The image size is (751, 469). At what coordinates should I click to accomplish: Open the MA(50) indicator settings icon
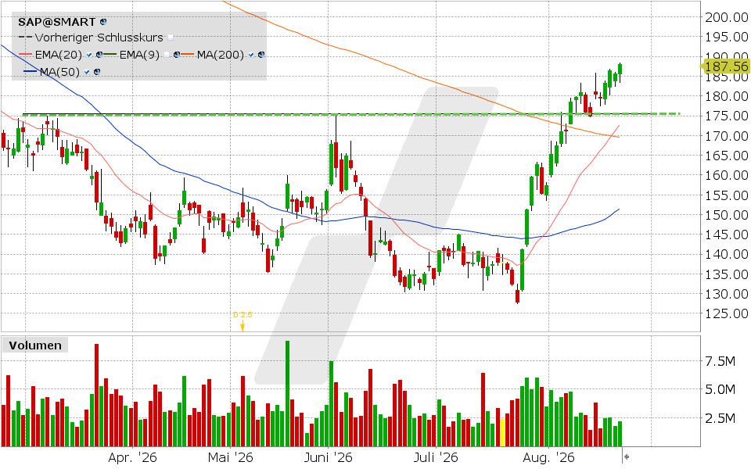pyautogui.click(x=97, y=72)
